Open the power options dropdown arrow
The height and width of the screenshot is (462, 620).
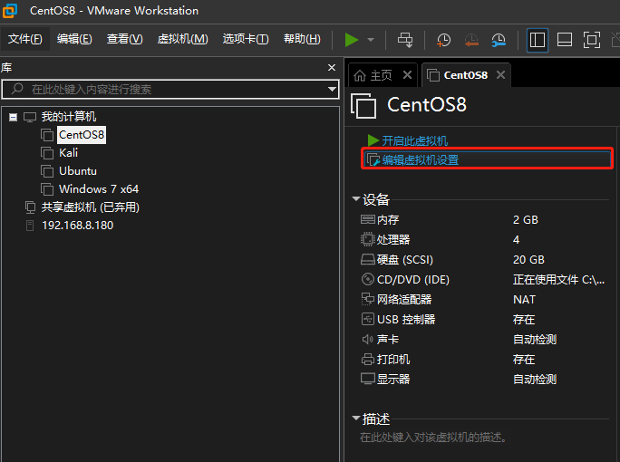371,40
